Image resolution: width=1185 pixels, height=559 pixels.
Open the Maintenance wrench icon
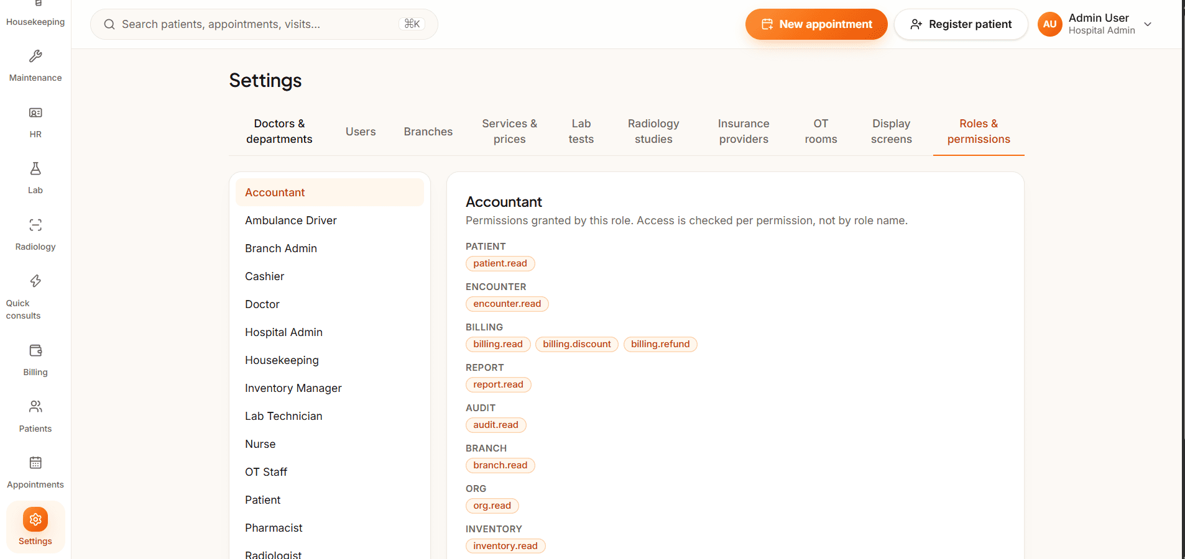35,57
